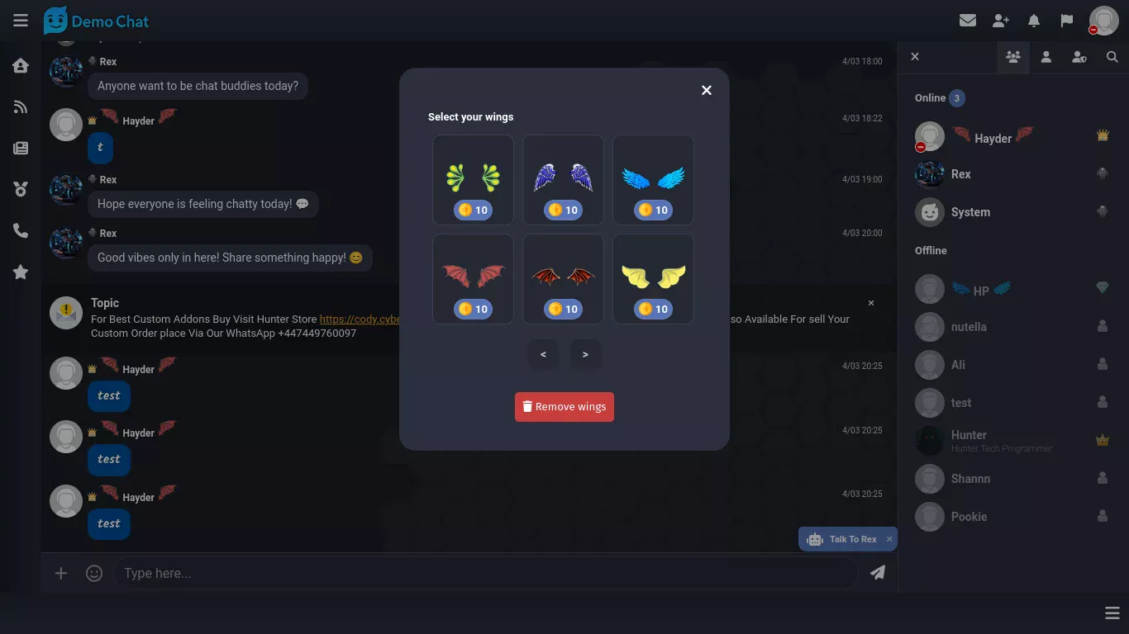Screen dimensions: 1129x634
Task: Close the wings selection dialog
Action: point(707,90)
